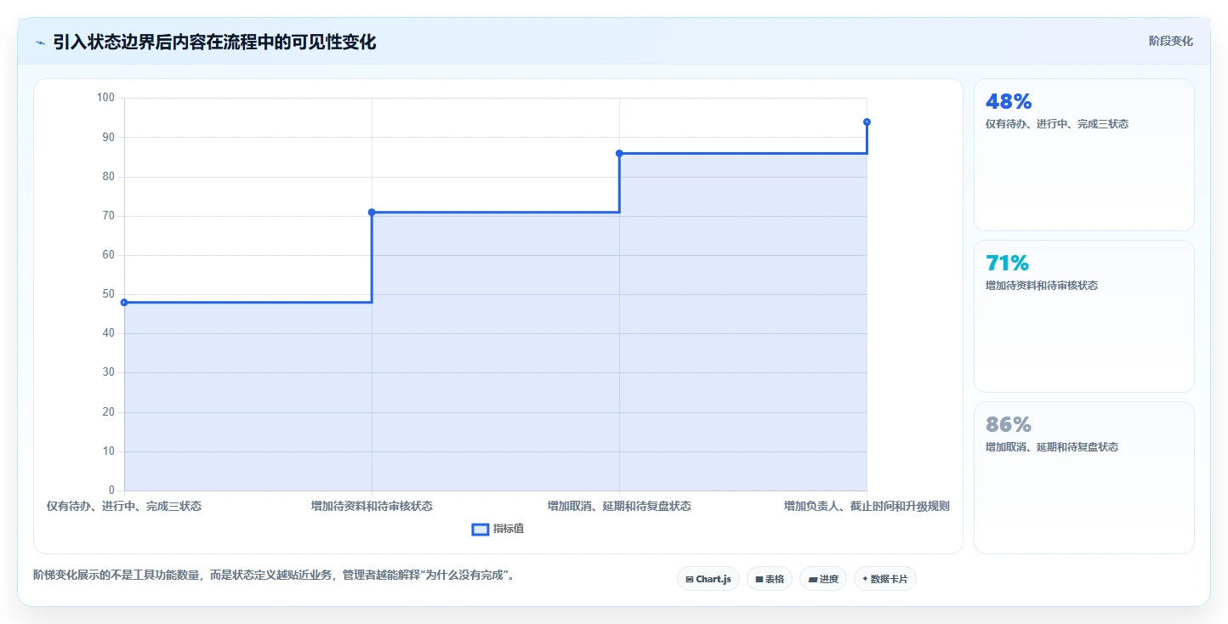
Task: Toggle the 指标值 legend swatch
Action: point(480,530)
